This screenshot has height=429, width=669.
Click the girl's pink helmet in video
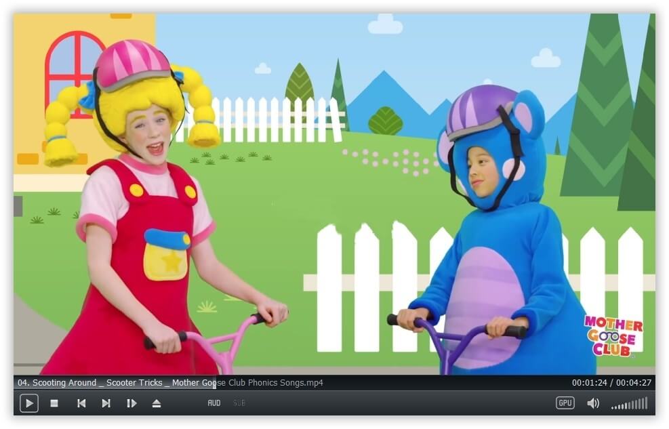pos(132,63)
